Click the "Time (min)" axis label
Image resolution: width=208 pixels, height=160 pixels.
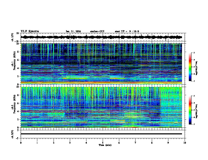tap(105, 145)
